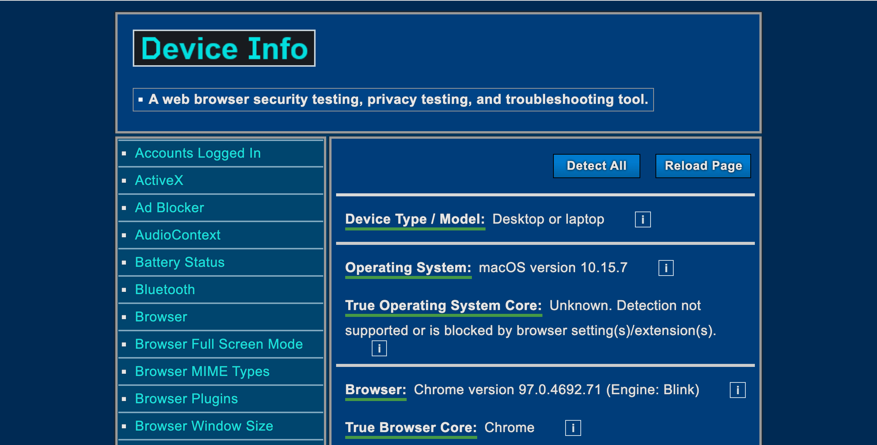
Task: Go to ActiveX in sidebar
Action: pyautogui.click(x=159, y=180)
